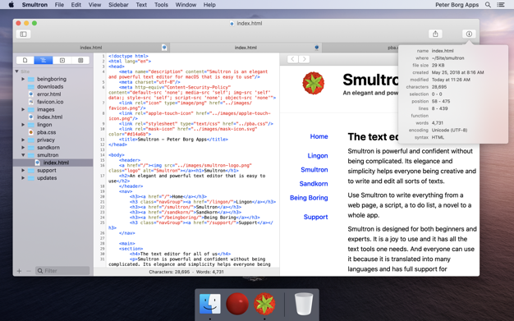This screenshot has height=321, width=514.
Task: Follow the Lingon link in the preview
Action: point(317,156)
